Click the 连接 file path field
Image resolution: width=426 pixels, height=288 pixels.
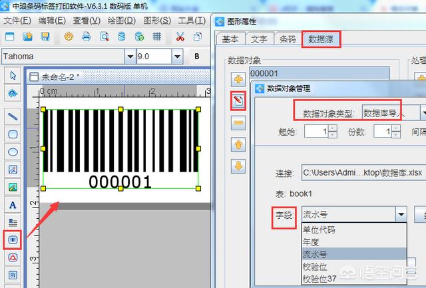tap(364, 172)
